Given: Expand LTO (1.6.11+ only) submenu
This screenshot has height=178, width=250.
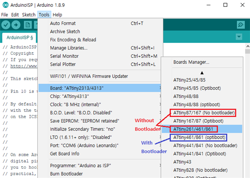Looking at the screenshot, I should click(x=100, y=137).
